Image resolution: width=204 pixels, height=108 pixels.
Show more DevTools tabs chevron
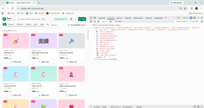point(166,18)
